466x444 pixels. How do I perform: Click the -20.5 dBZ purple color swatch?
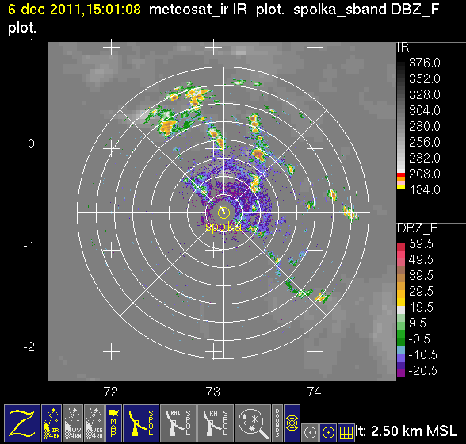(x=401, y=373)
